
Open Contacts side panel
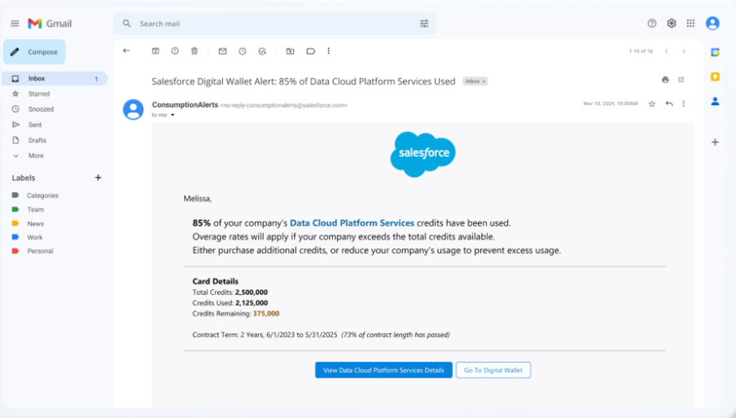(x=715, y=101)
